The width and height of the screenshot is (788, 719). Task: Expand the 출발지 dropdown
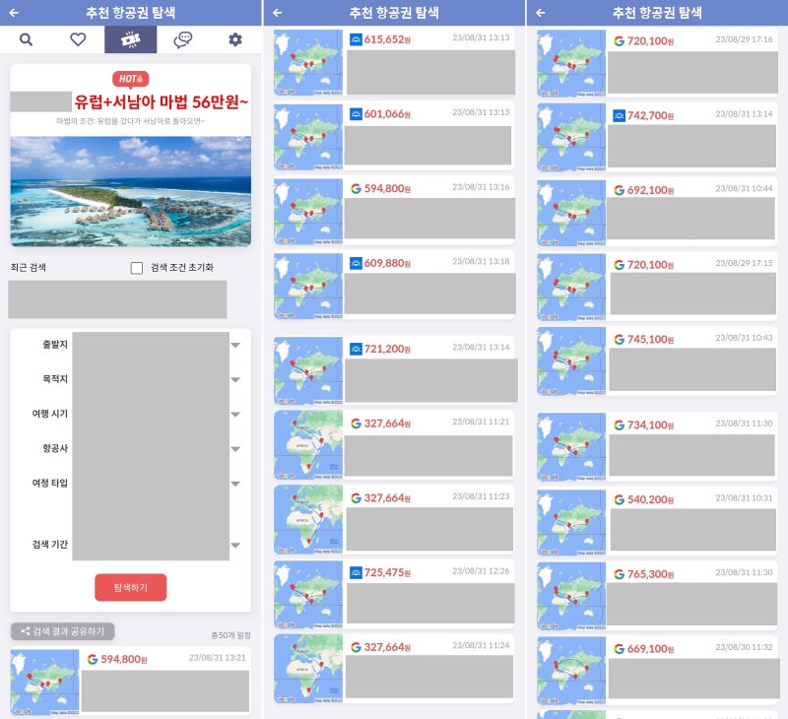[x=235, y=346]
